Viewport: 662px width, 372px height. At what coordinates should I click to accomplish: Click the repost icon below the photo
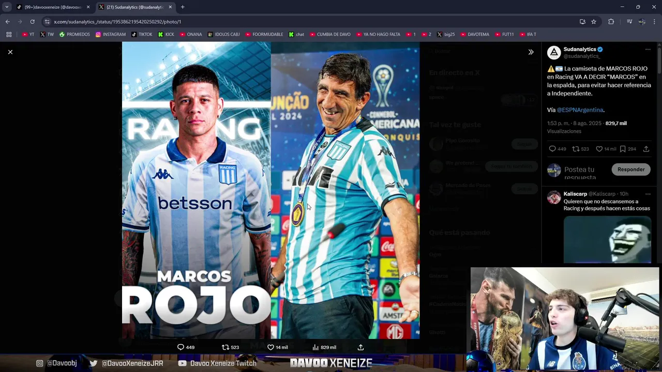225,347
